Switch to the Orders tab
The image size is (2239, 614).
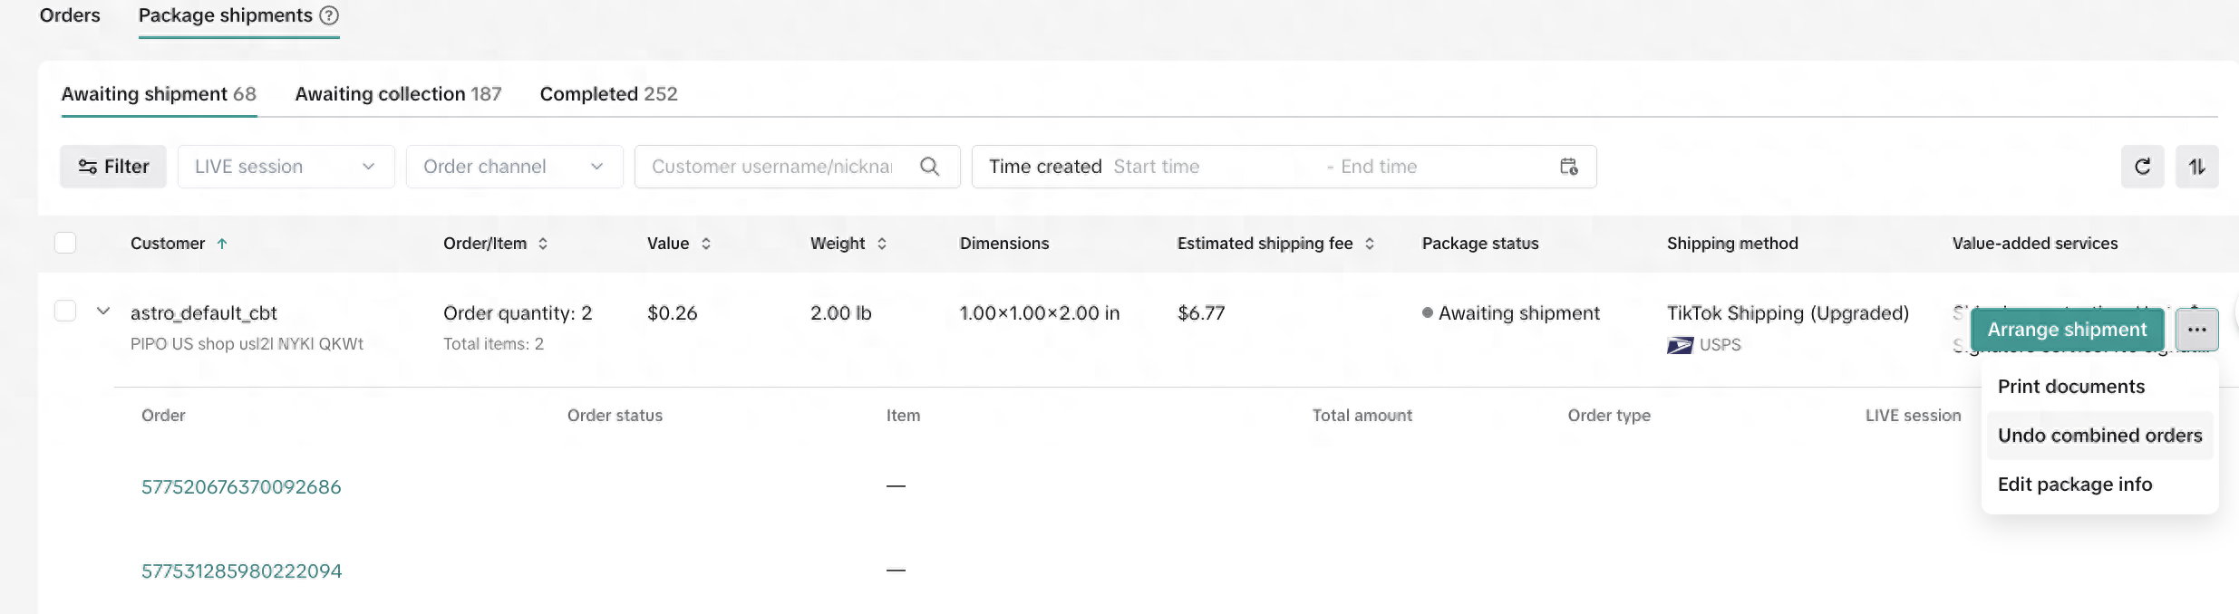(70, 15)
